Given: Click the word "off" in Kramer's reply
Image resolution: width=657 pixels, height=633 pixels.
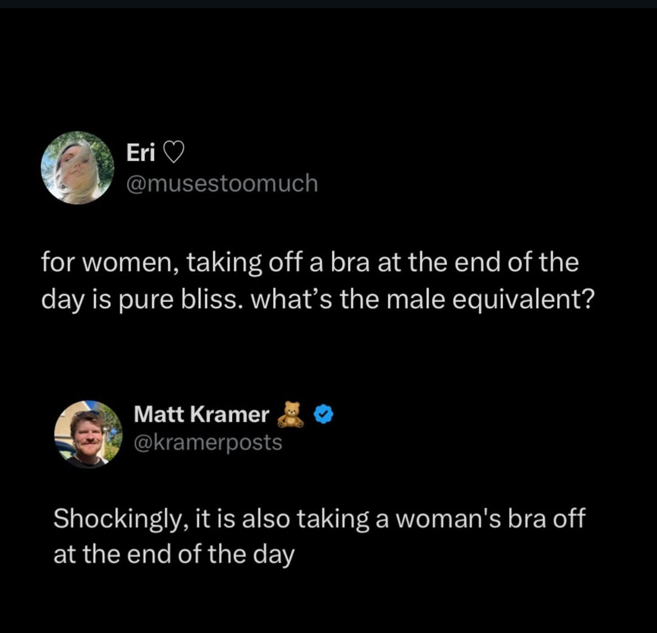Looking at the screenshot, I should (569, 519).
